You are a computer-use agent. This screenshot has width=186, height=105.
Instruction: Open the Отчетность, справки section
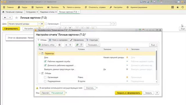pos(97,7)
